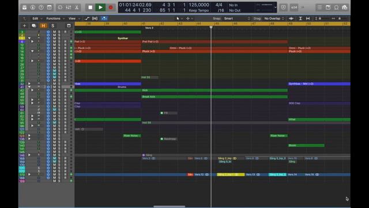
Task: Select the Pret Pad (+2) region
Action: click(x=214, y=42)
